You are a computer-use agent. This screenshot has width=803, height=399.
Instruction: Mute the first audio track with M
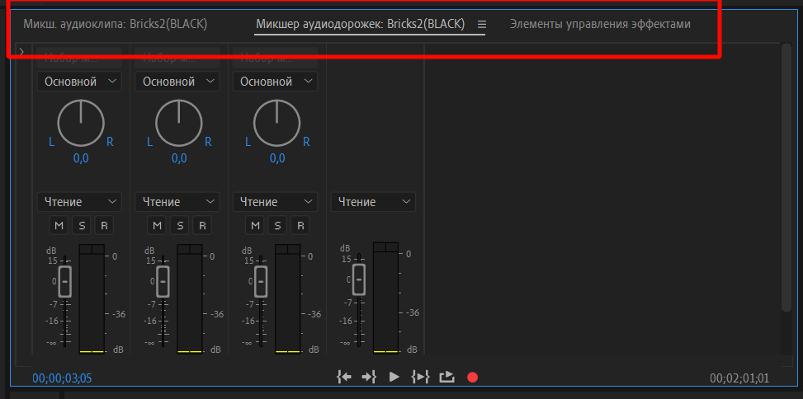[59, 225]
